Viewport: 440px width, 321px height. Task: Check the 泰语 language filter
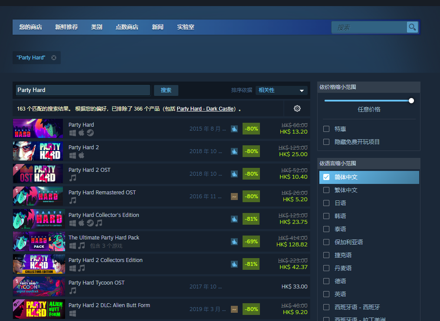pos(326,229)
